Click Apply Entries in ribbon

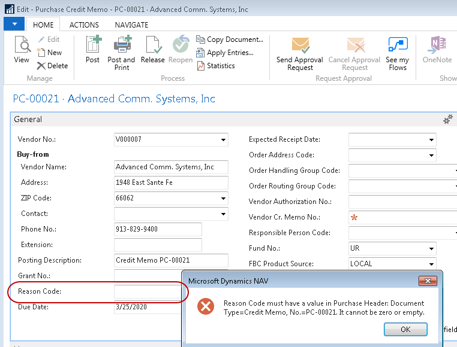coord(225,53)
